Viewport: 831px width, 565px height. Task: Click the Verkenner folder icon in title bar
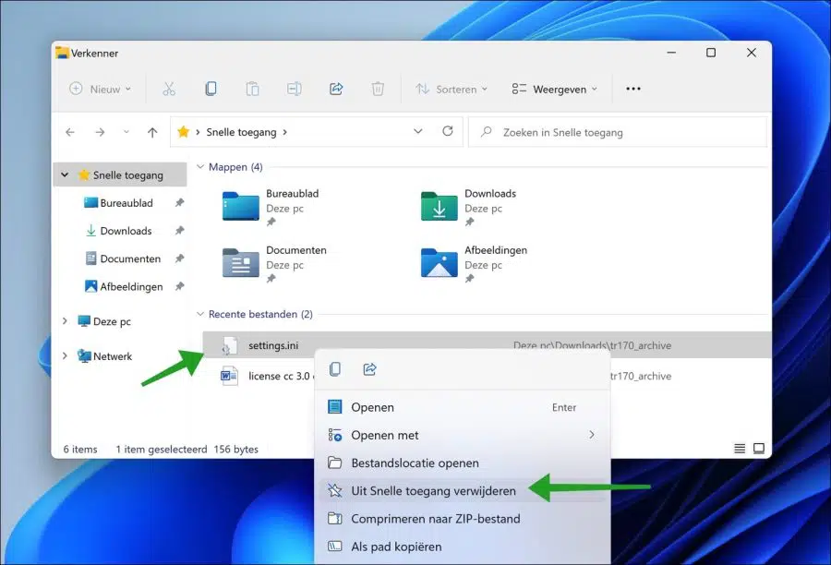pyautogui.click(x=62, y=53)
